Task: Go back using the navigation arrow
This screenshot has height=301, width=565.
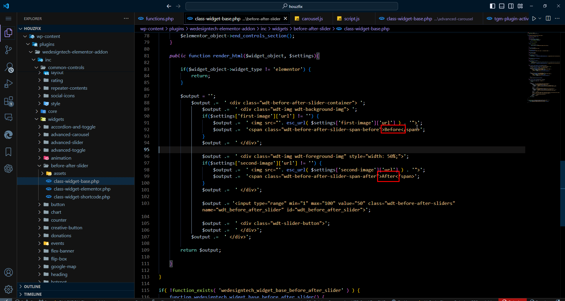Action: pyautogui.click(x=169, y=6)
